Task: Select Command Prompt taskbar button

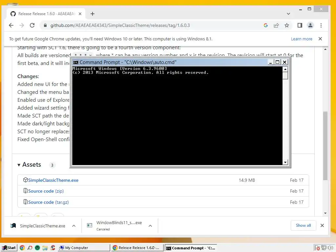Action: [x=191, y=248]
